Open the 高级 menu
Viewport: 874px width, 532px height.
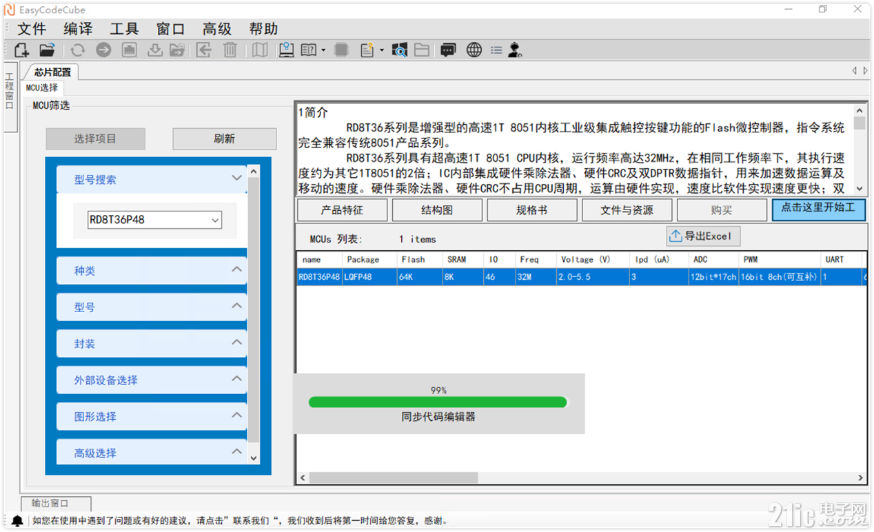(217, 29)
